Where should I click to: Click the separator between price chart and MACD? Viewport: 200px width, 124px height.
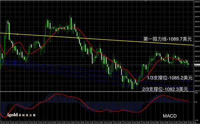(97, 91)
